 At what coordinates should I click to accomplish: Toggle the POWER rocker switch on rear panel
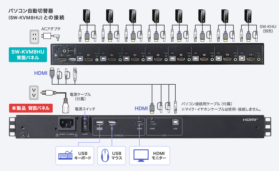coord(85,124)
